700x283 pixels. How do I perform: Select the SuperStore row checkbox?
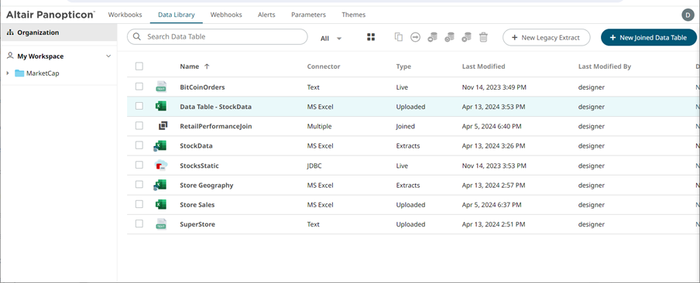coord(139,223)
